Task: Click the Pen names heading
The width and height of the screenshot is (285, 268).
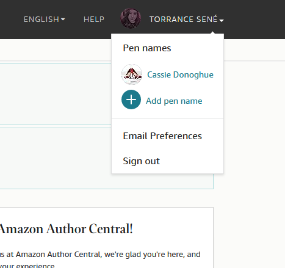Action: (147, 48)
